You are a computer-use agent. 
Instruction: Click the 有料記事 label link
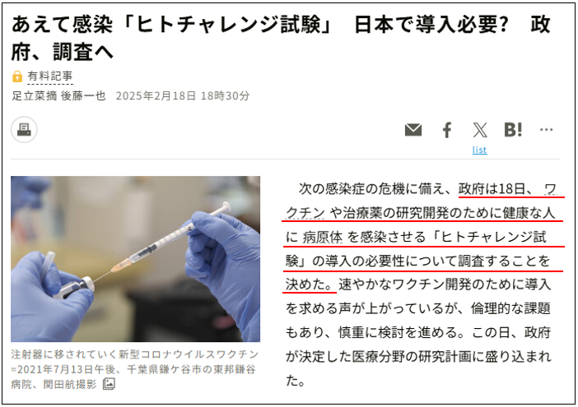pos(49,76)
